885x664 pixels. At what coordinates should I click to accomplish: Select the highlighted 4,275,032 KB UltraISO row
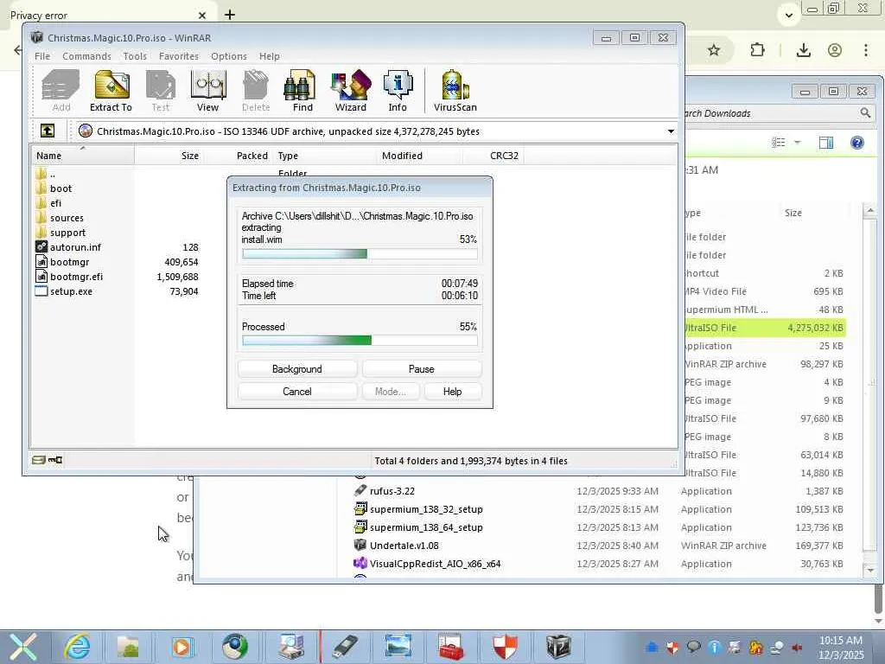[765, 328]
